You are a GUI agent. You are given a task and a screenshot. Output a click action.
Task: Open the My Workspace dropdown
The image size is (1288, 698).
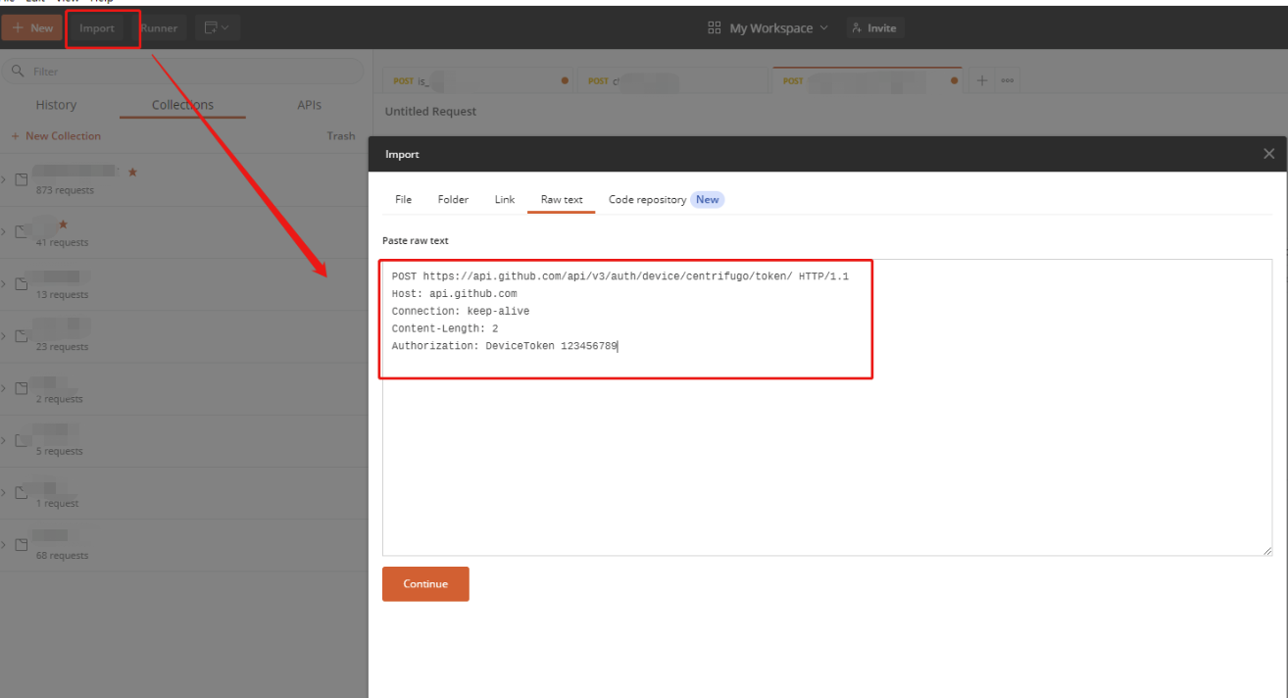click(825, 27)
